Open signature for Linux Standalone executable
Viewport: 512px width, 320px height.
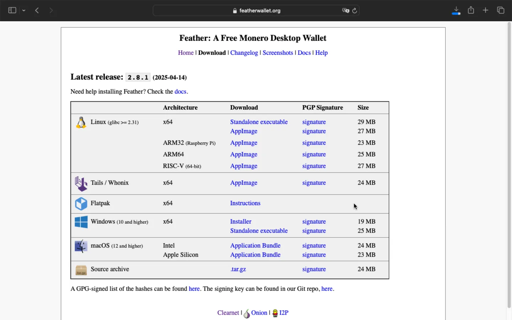pos(314,122)
